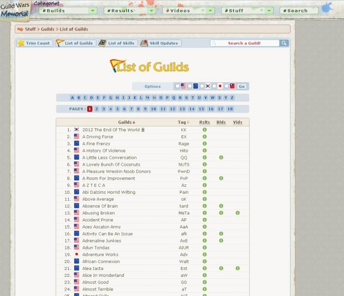
Task: Click the Search a Guild input field
Action: (244, 43)
